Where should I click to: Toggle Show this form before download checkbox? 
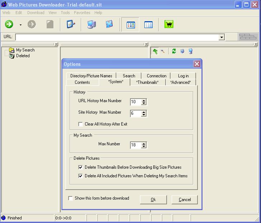click(71, 198)
